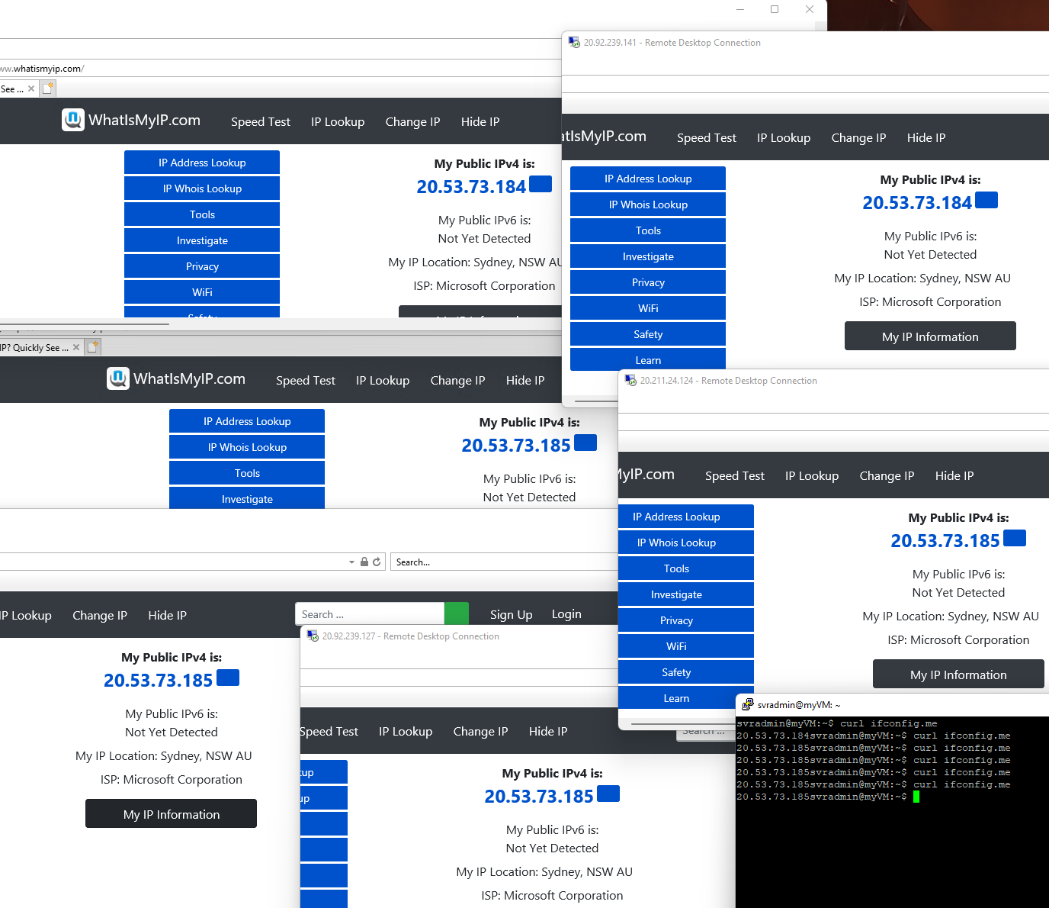Image resolution: width=1049 pixels, height=908 pixels.
Task: Click Speed Test in the 20.211.24.124 RDP window
Action: coord(735,476)
